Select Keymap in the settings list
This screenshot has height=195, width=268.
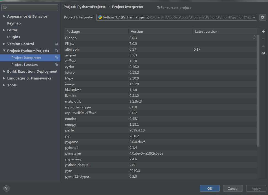14,23
